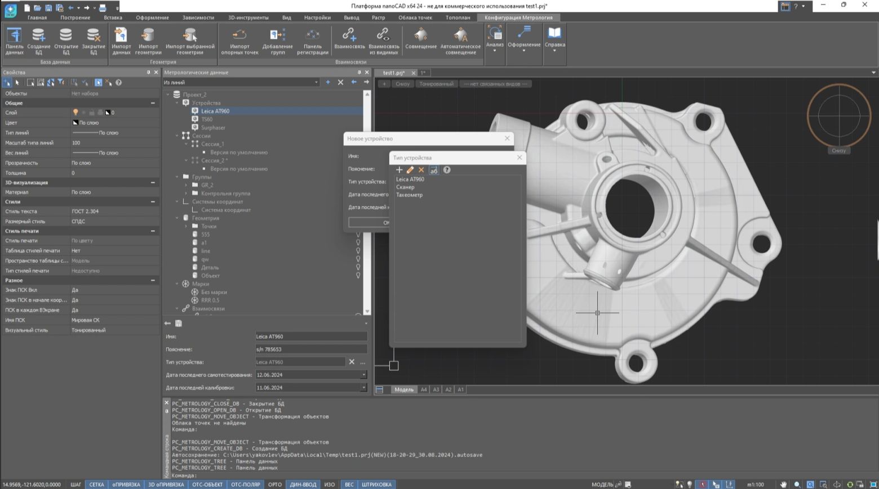Screen dimensions: 879x489
Task: Open the Облака точек ribbon tab
Action: coord(415,17)
